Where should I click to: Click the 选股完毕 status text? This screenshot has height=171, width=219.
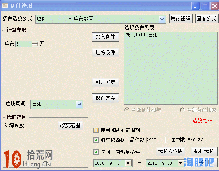pyautogui.click(x=203, y=121)
